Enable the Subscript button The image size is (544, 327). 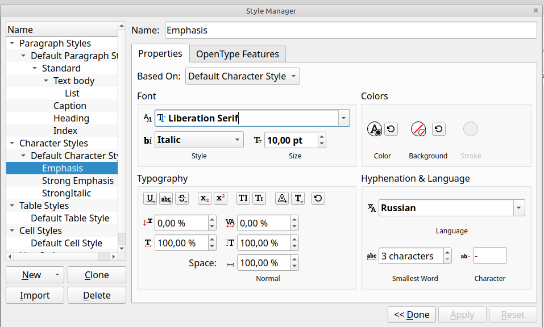coord(205,198)
